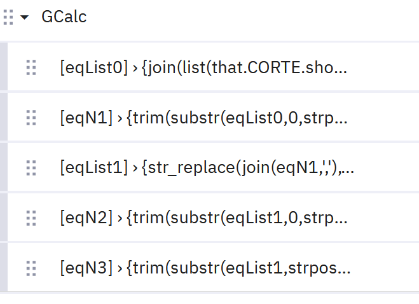This screenshot has height=304, width=419.
Task: Grab the drag handle of eqList0 row
Action: click(31, 67)
